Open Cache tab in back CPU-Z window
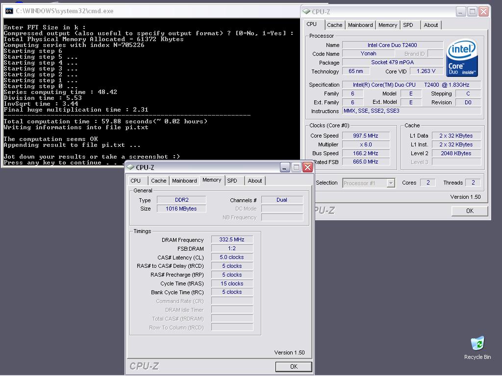 334,25
